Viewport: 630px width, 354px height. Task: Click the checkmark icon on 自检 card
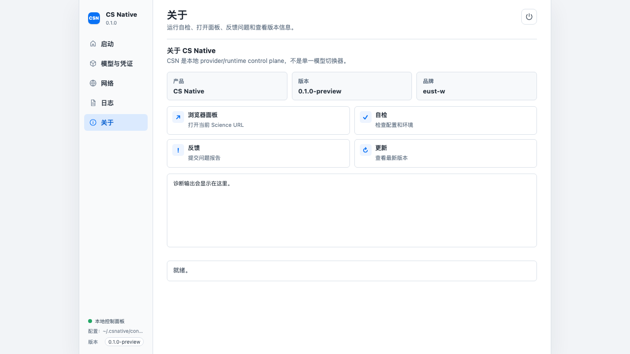coord(365,117)
